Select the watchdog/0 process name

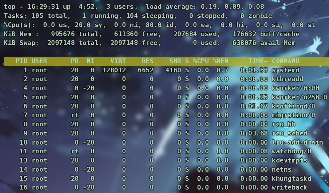(291, 152)
